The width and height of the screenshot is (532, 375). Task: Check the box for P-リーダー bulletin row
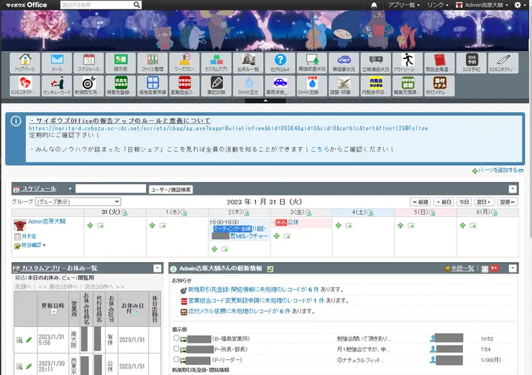pyautogui.click(x=176, y=359)
